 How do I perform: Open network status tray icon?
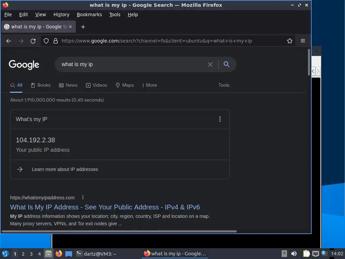pyautogui.click(x=315, y=254)
